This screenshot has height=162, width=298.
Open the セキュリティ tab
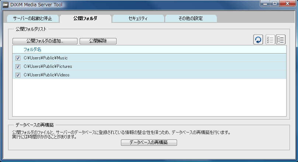click(138, 18)
